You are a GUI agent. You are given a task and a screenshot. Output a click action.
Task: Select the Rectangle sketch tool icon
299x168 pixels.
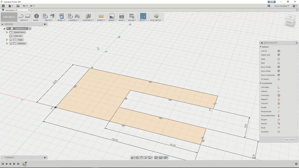click(x=28, y=16)
